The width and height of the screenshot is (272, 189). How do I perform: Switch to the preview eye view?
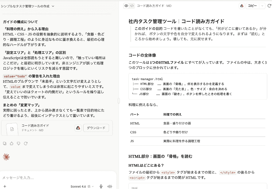tap(126, 6)
